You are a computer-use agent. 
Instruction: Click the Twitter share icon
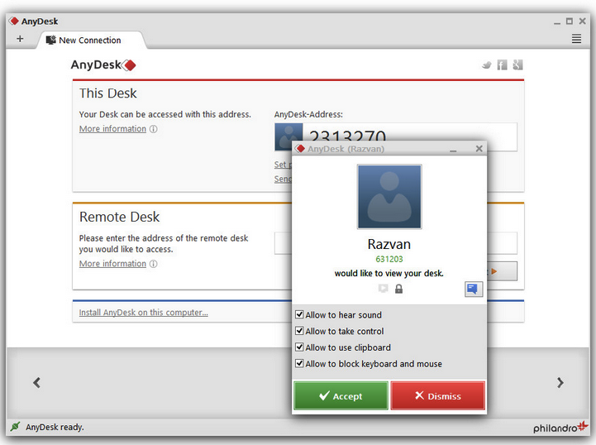[487, 65]
